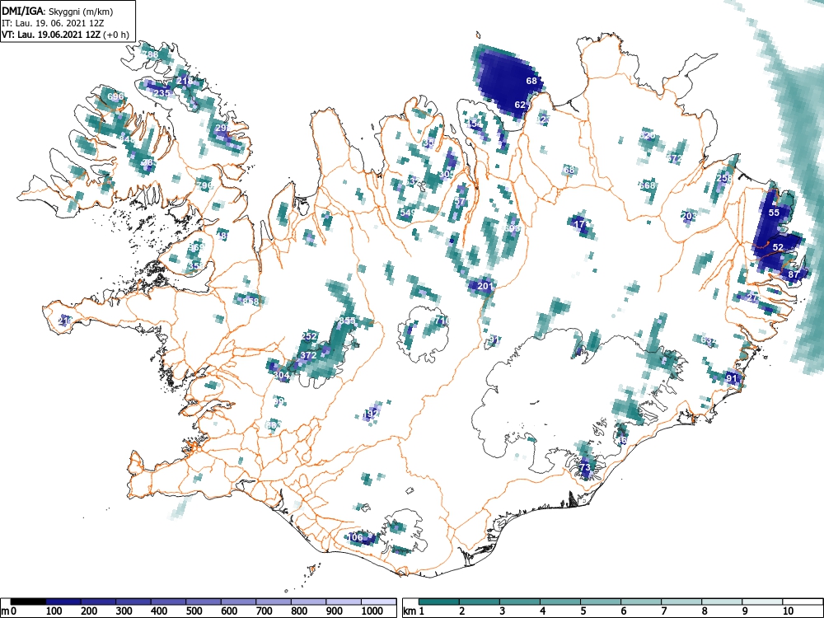Click the value '668' in the northeast
Screen dimensions: 824x618
pyautogui.click(x=648, y=185)
